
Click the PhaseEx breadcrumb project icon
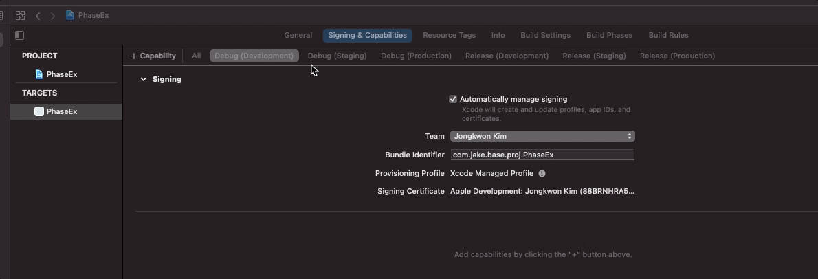(70, 15)
